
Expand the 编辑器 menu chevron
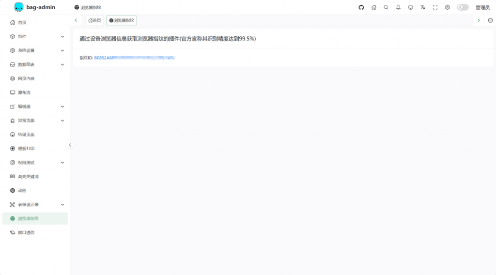[62, 107]
